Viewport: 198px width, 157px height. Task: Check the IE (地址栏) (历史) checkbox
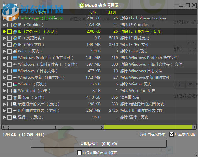9,31
